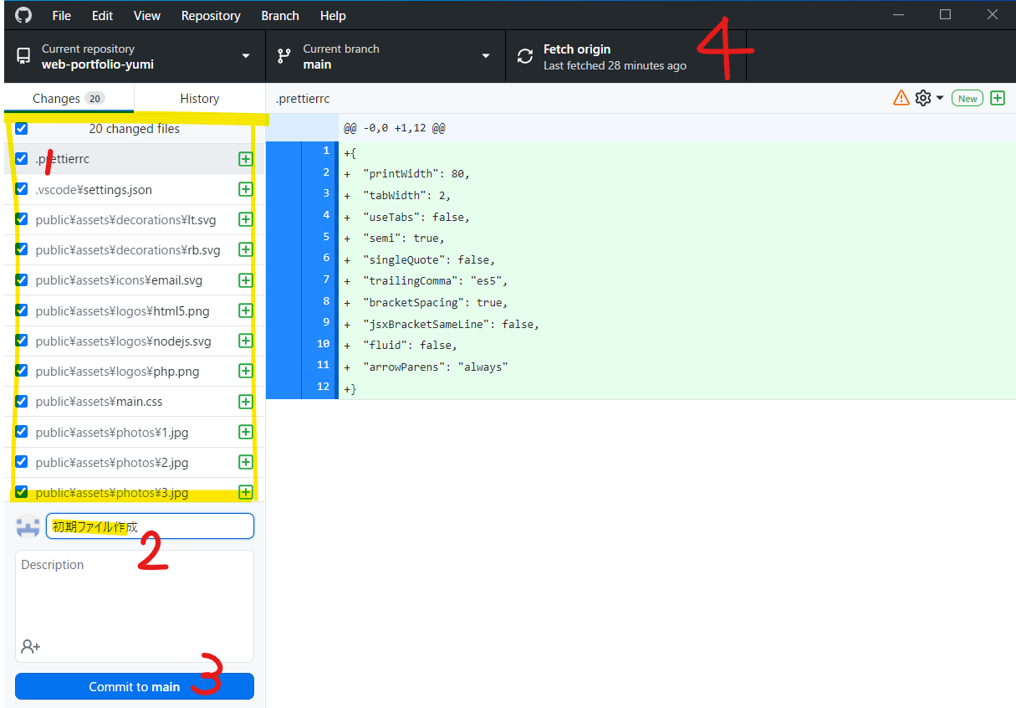The height and width of the screenshot is (708, 1016).
Task: Click the green New badge in diff header
Action: pos(967,99)
